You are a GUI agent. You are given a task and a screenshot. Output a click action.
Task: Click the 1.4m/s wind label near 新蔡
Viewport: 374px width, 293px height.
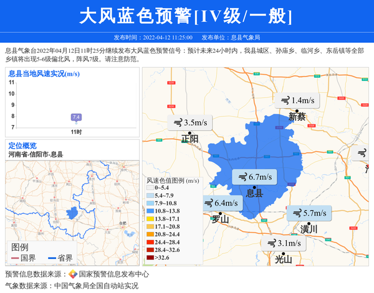pyautogui.click(x=297, y=100)
